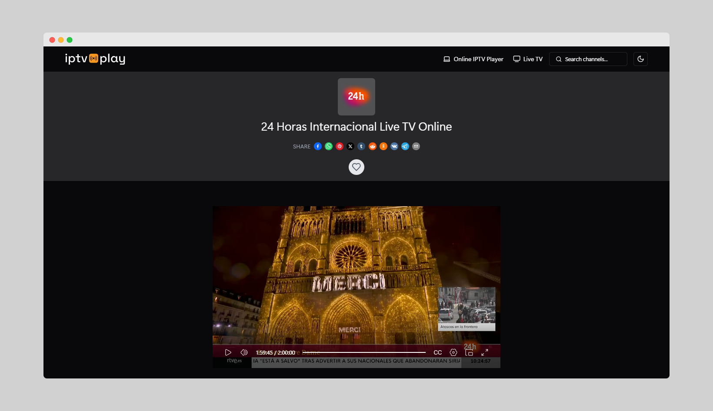
Task: Share the channel on Facebook
Action: [318, 146]
